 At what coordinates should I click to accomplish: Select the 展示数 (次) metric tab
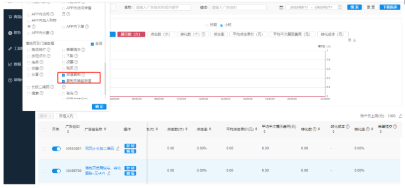131,34
